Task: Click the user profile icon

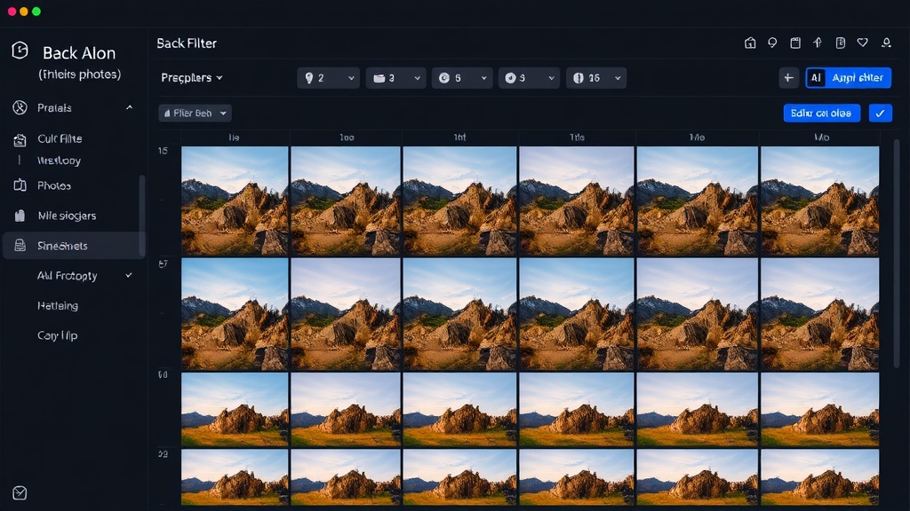Action: click(x=885, y=43)
